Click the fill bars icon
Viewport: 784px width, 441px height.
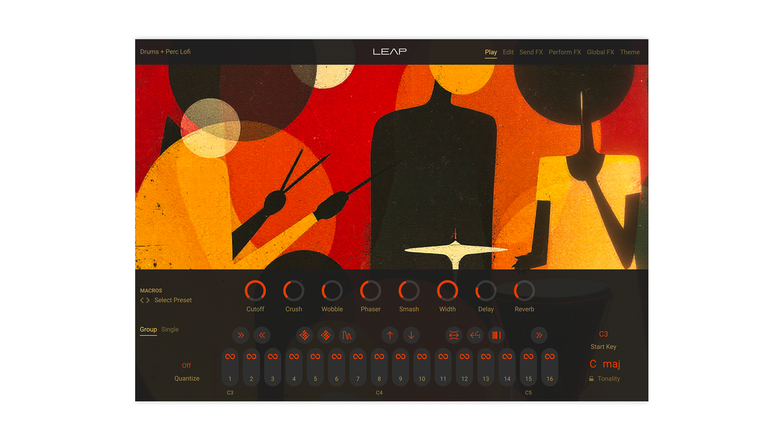click(x=497, y=335)
